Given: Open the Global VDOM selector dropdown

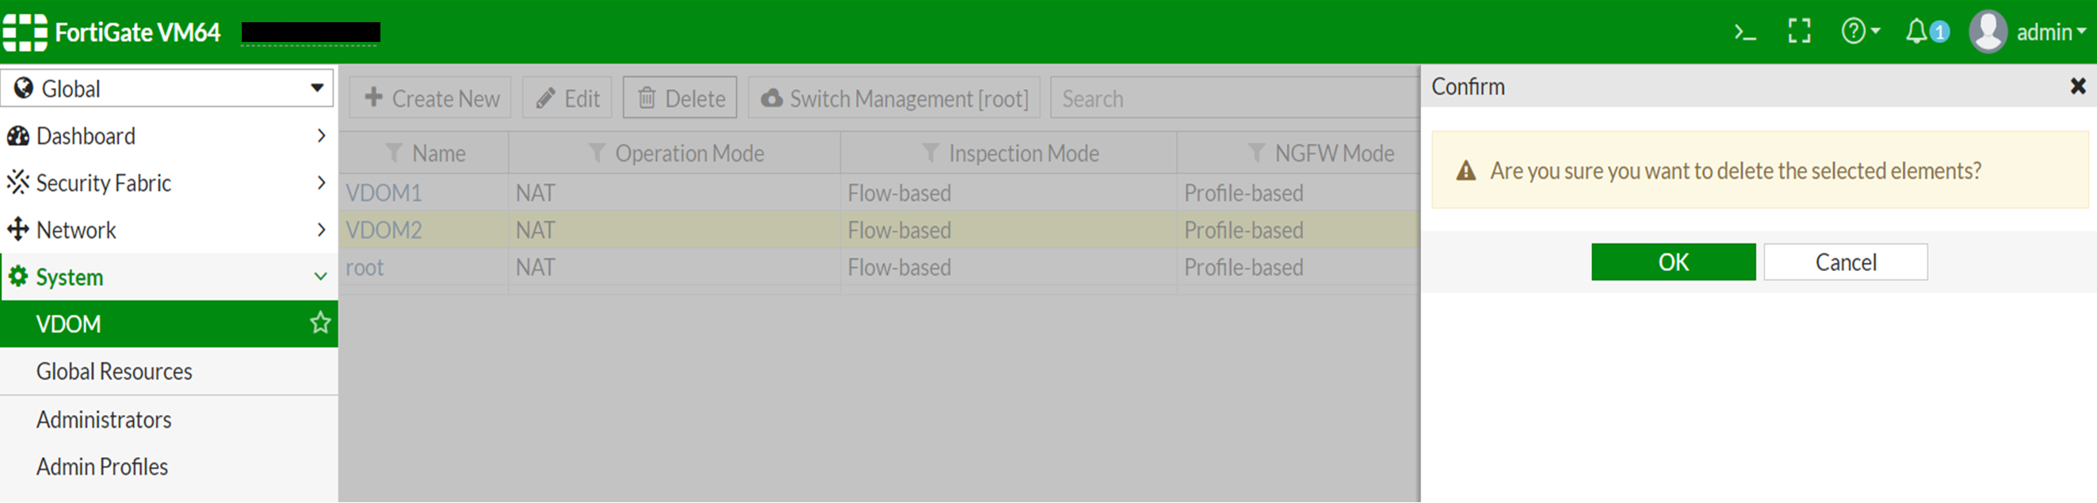Looking at the screenshot, I should 167,88.
